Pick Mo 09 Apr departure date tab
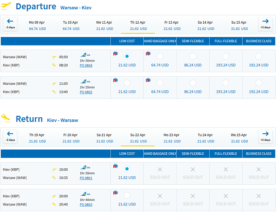This screenshot has height=213, width=276. tap(37, 25)
